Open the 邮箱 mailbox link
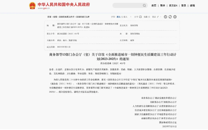The width and height of the screenshot is (208, 130). 192,5
